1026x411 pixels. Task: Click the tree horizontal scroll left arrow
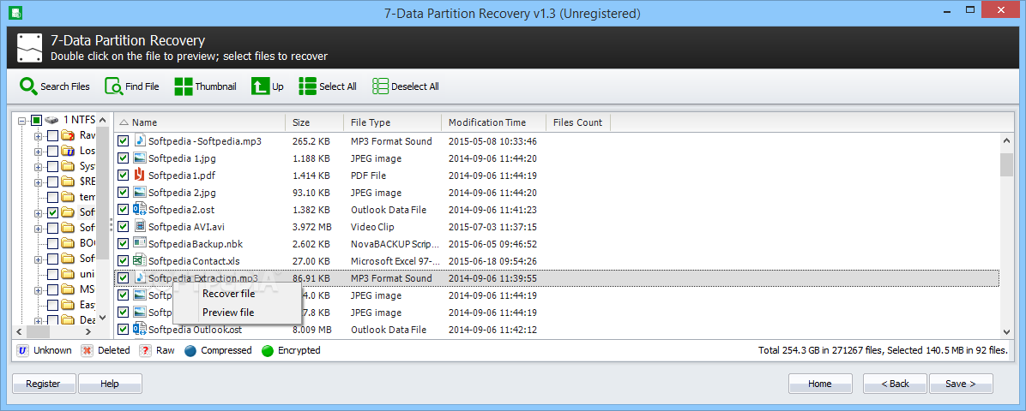tap(19, 332)
